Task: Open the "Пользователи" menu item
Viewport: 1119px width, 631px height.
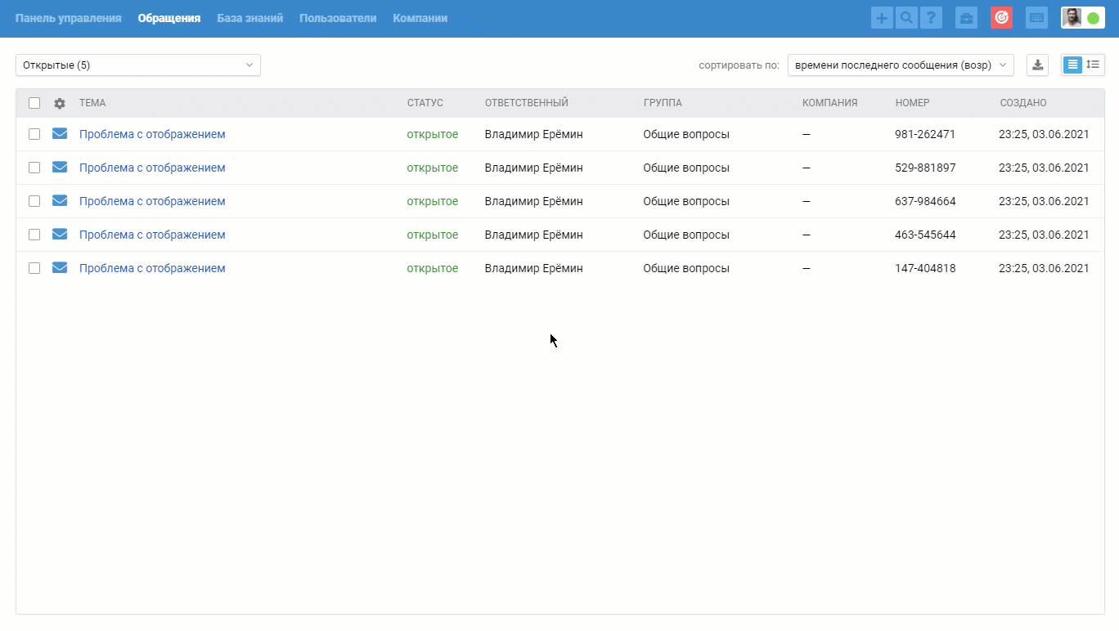Action: pyautogui.click(x=338, y=18)
